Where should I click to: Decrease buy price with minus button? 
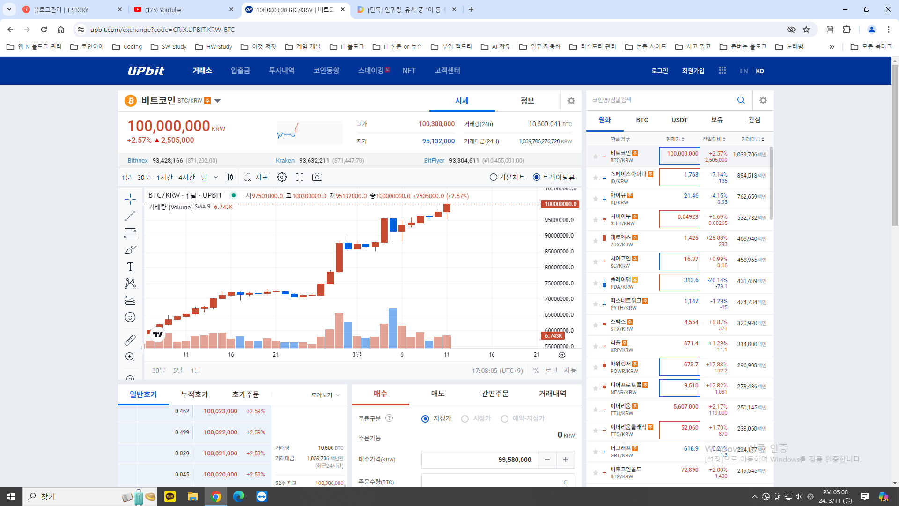pos(547,460)
